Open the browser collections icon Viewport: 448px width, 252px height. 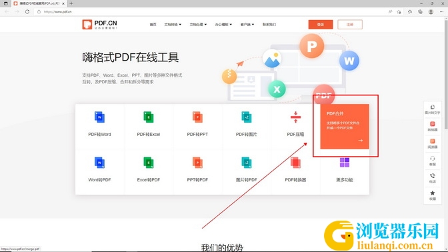click(420, 12)
